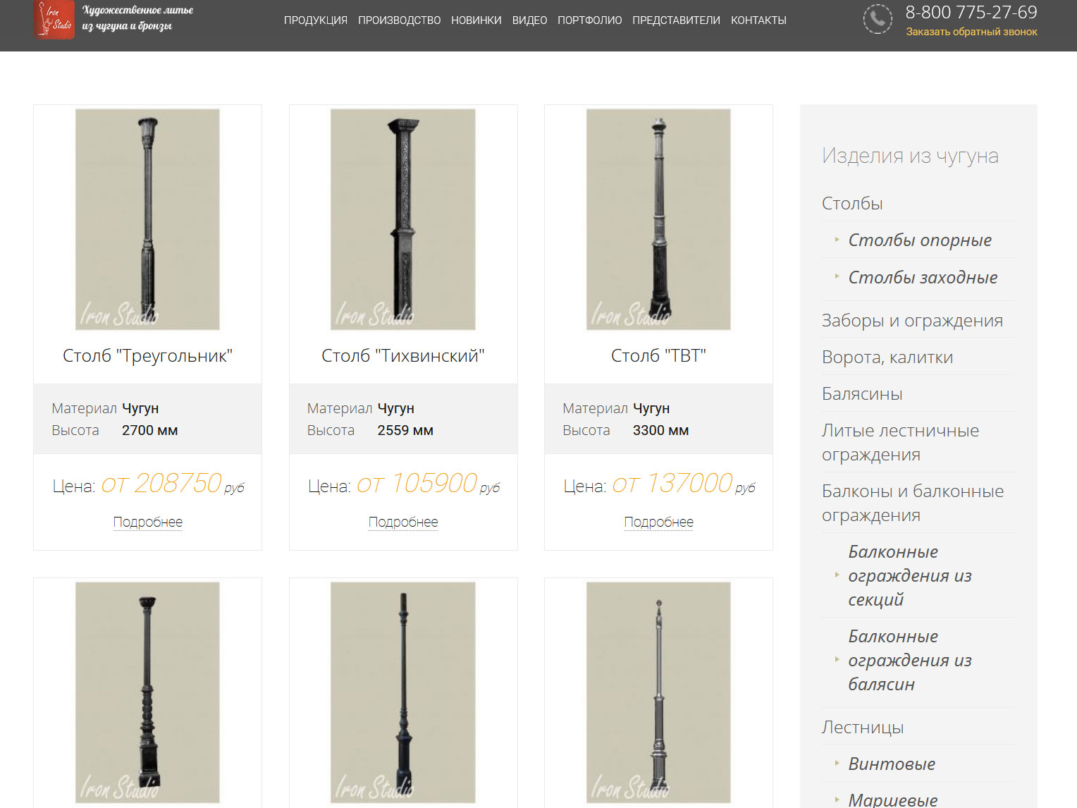Image resolution: width=1077 pixels, height=808 pixels.
Task: Select Маршевые subcategory
Action: point(893,800)
